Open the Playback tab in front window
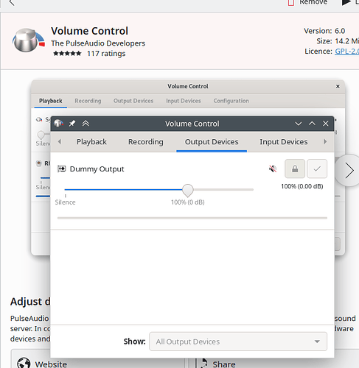Viewport: 359px width, 368px height. [91, 142]
